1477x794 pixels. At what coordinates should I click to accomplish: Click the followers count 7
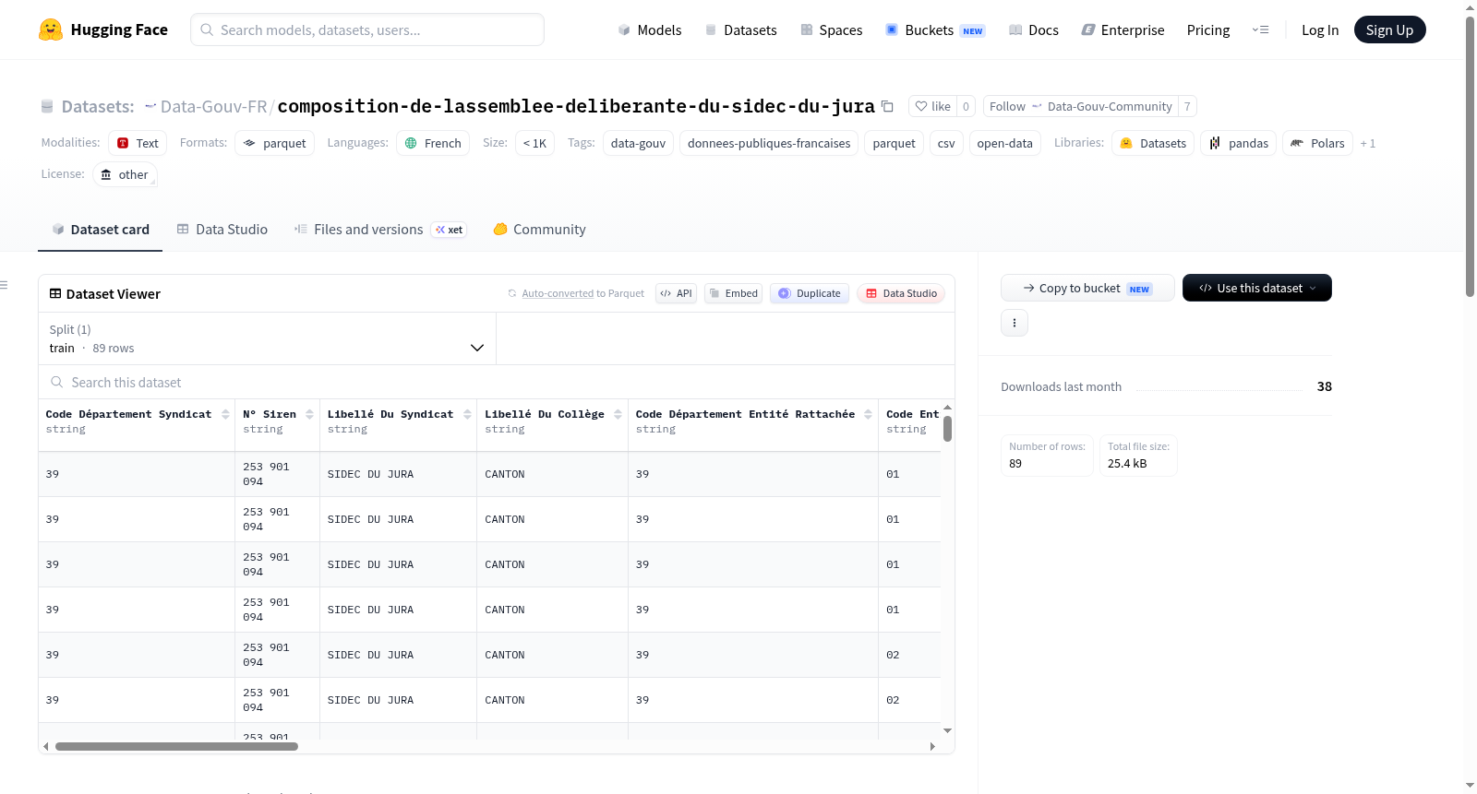click(x=1187, y=106)
